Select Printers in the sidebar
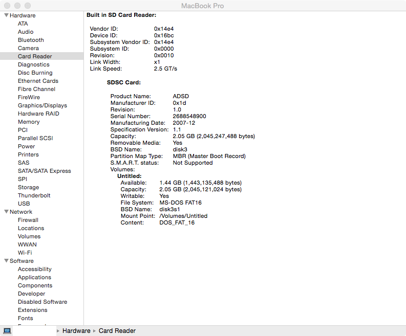The image size is (406, 336). click(x=28, y=154)
